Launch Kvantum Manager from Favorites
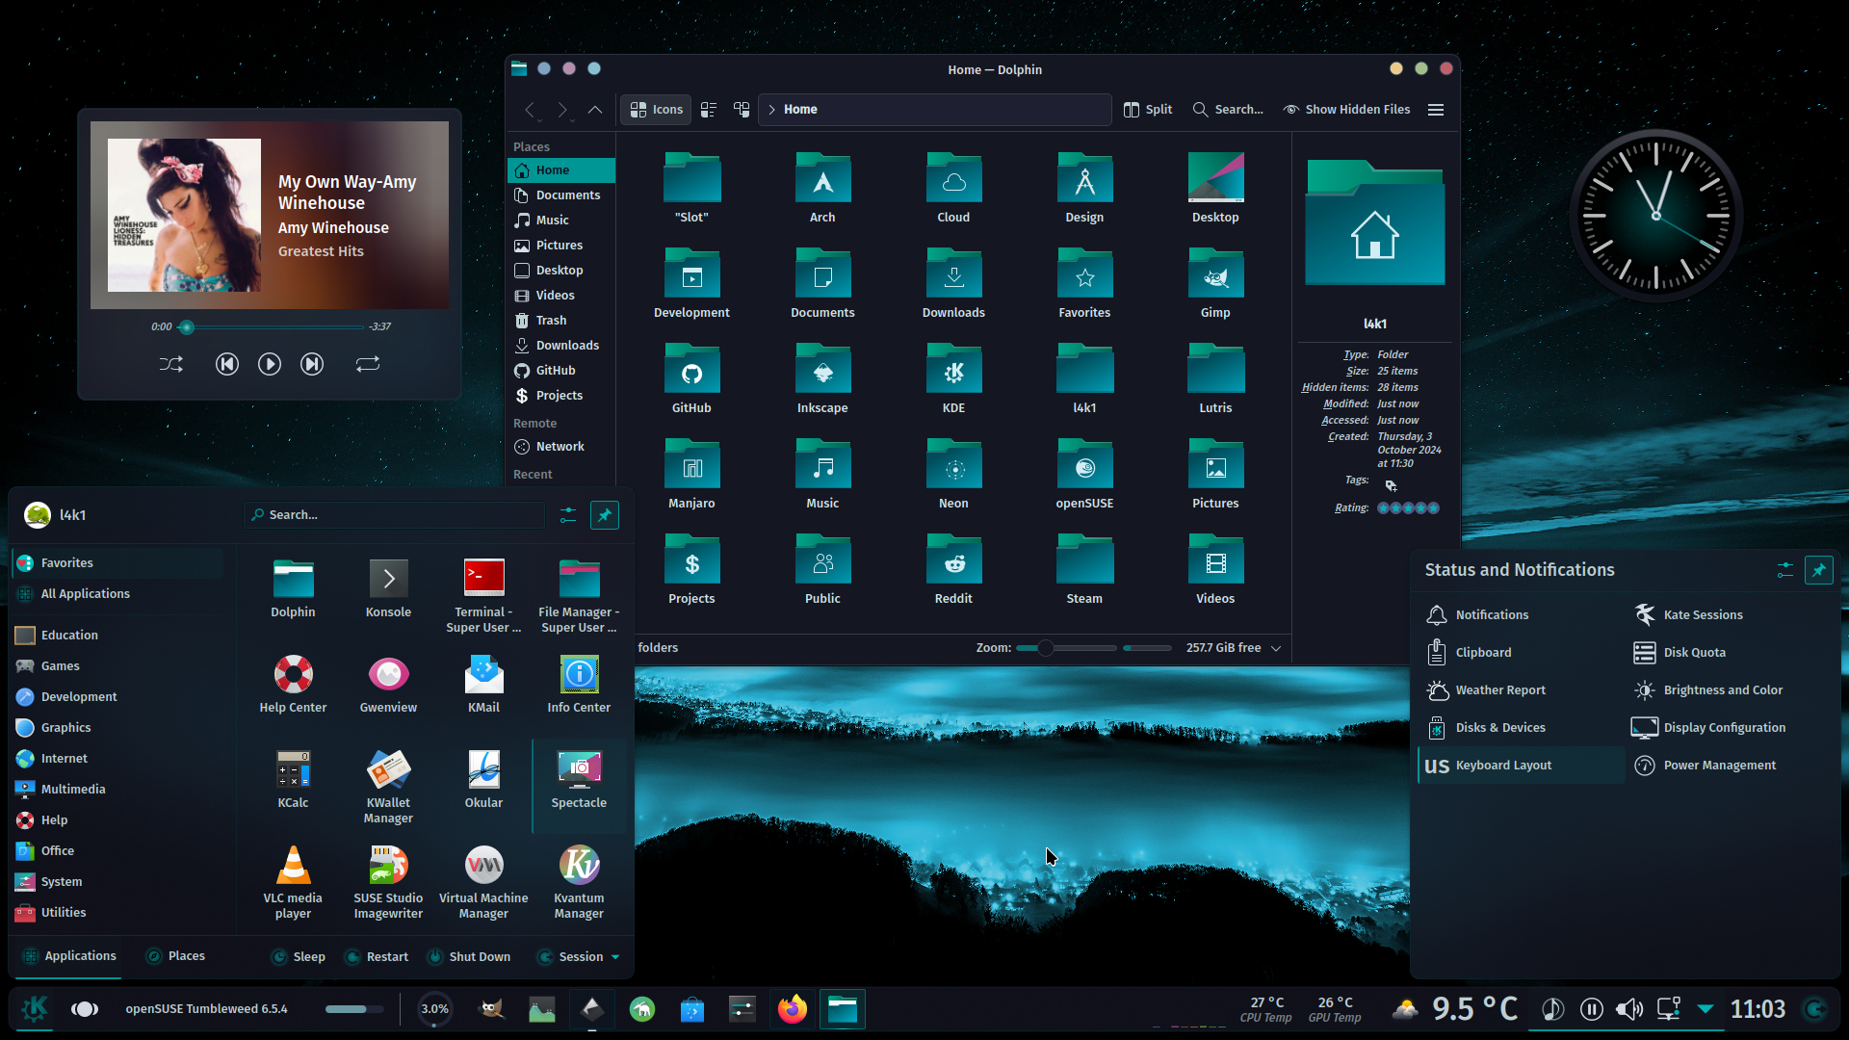The width and height of the screenshot is (1849, 1040). click(x=579, y=883)
